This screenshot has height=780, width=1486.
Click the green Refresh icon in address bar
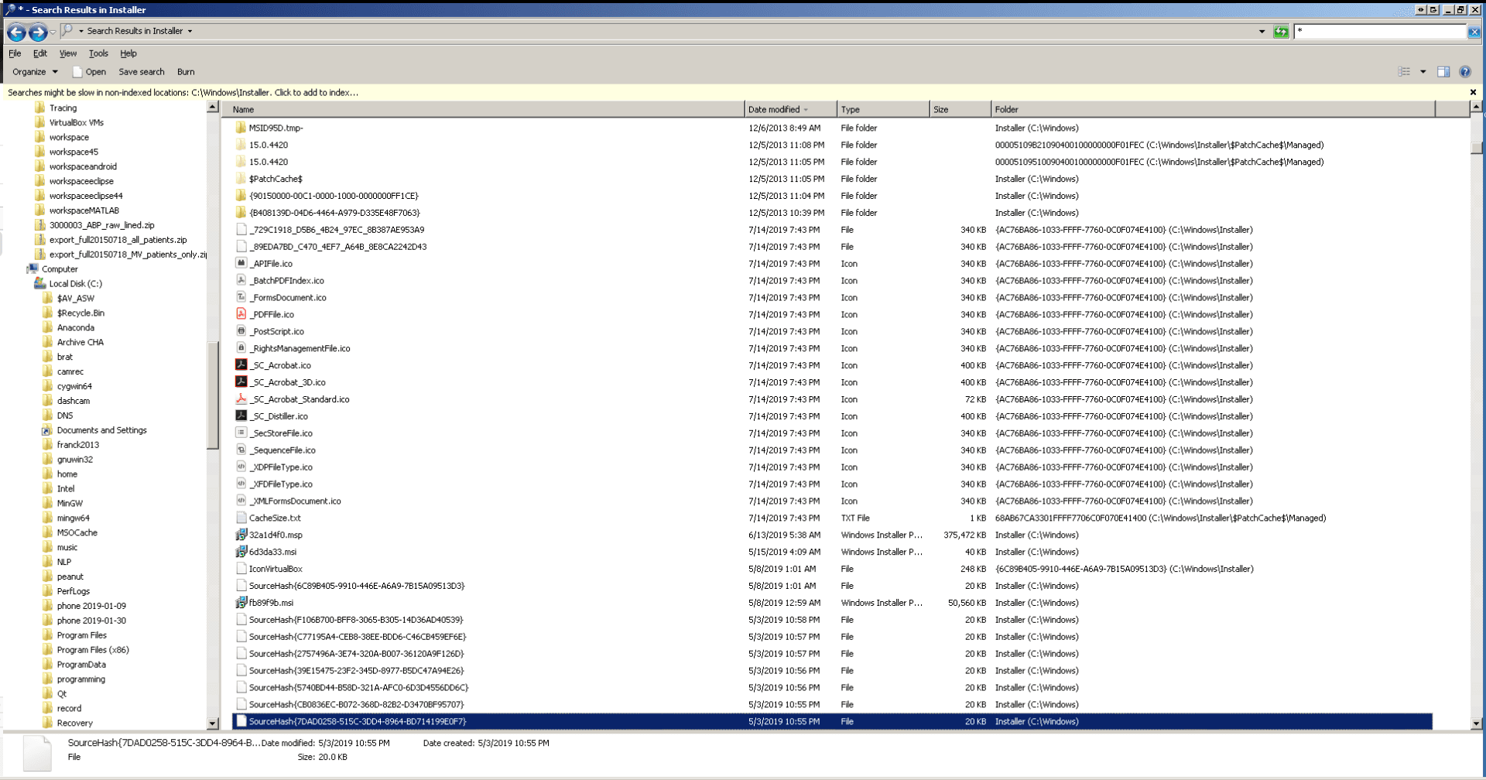click(x=1281, y=32)
